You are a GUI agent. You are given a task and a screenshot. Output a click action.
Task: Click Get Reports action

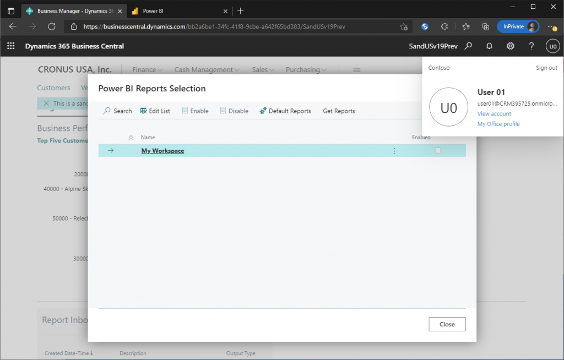coord(339,111)
